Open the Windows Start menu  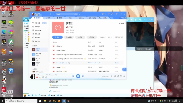[x=2, y=101]
